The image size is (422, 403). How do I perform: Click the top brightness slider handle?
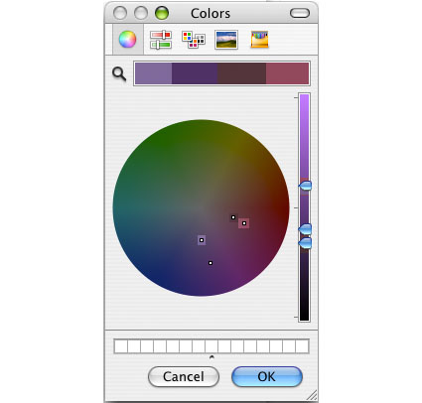305,186
